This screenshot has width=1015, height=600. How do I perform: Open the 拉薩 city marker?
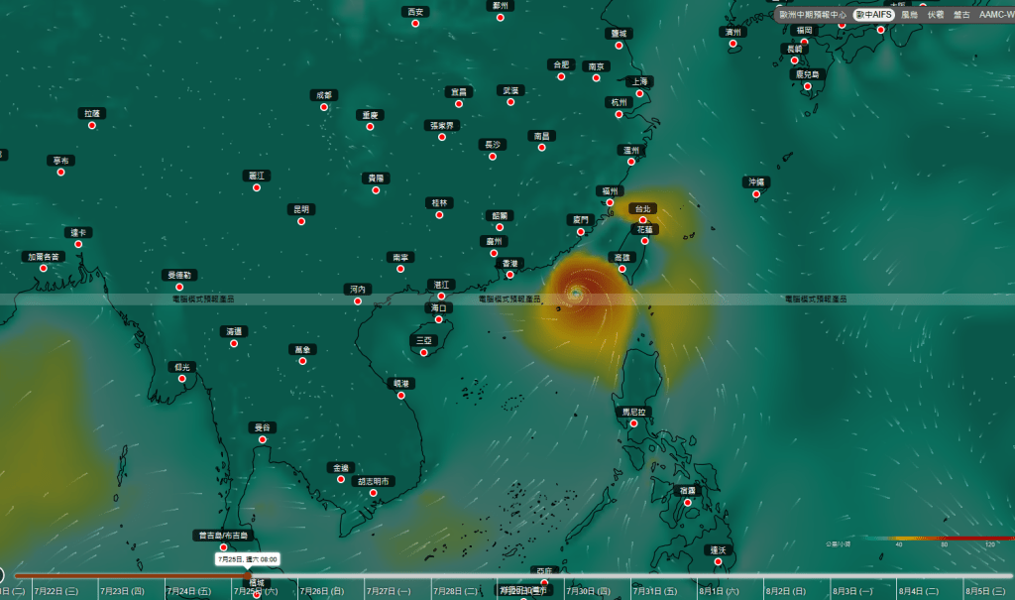(92, 124)
